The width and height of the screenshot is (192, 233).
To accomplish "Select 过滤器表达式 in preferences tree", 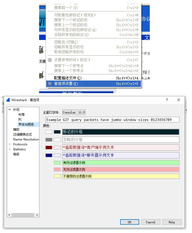I will 22,134.
